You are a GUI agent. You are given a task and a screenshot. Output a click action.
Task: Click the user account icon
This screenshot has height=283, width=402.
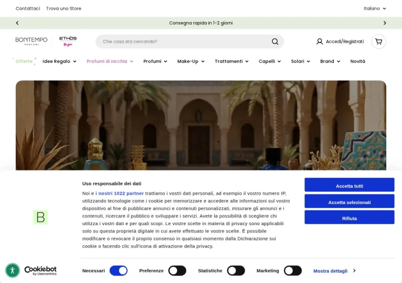(x=320, y=42)
